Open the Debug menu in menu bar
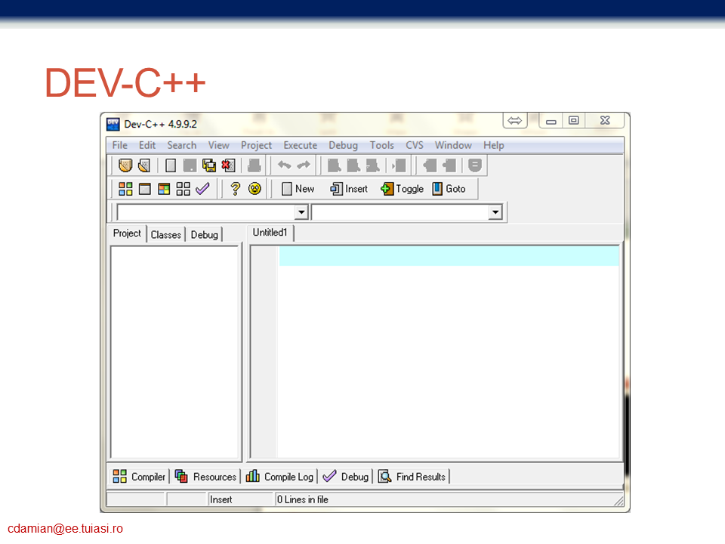 click(343, 145)
